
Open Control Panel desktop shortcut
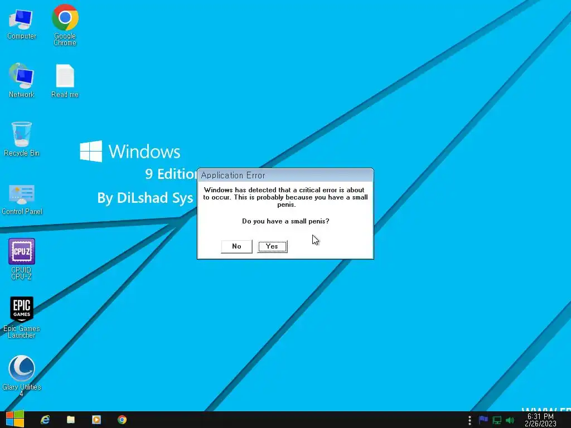(x=22, y=200)
